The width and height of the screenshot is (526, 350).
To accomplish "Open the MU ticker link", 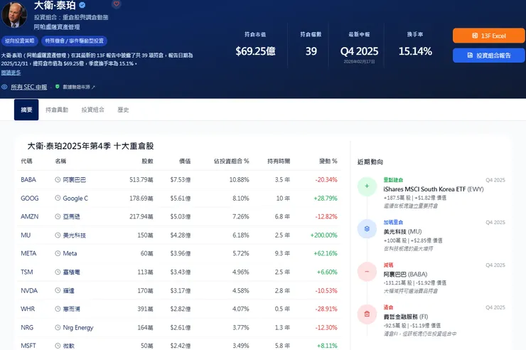I will [x=26, y=235].
